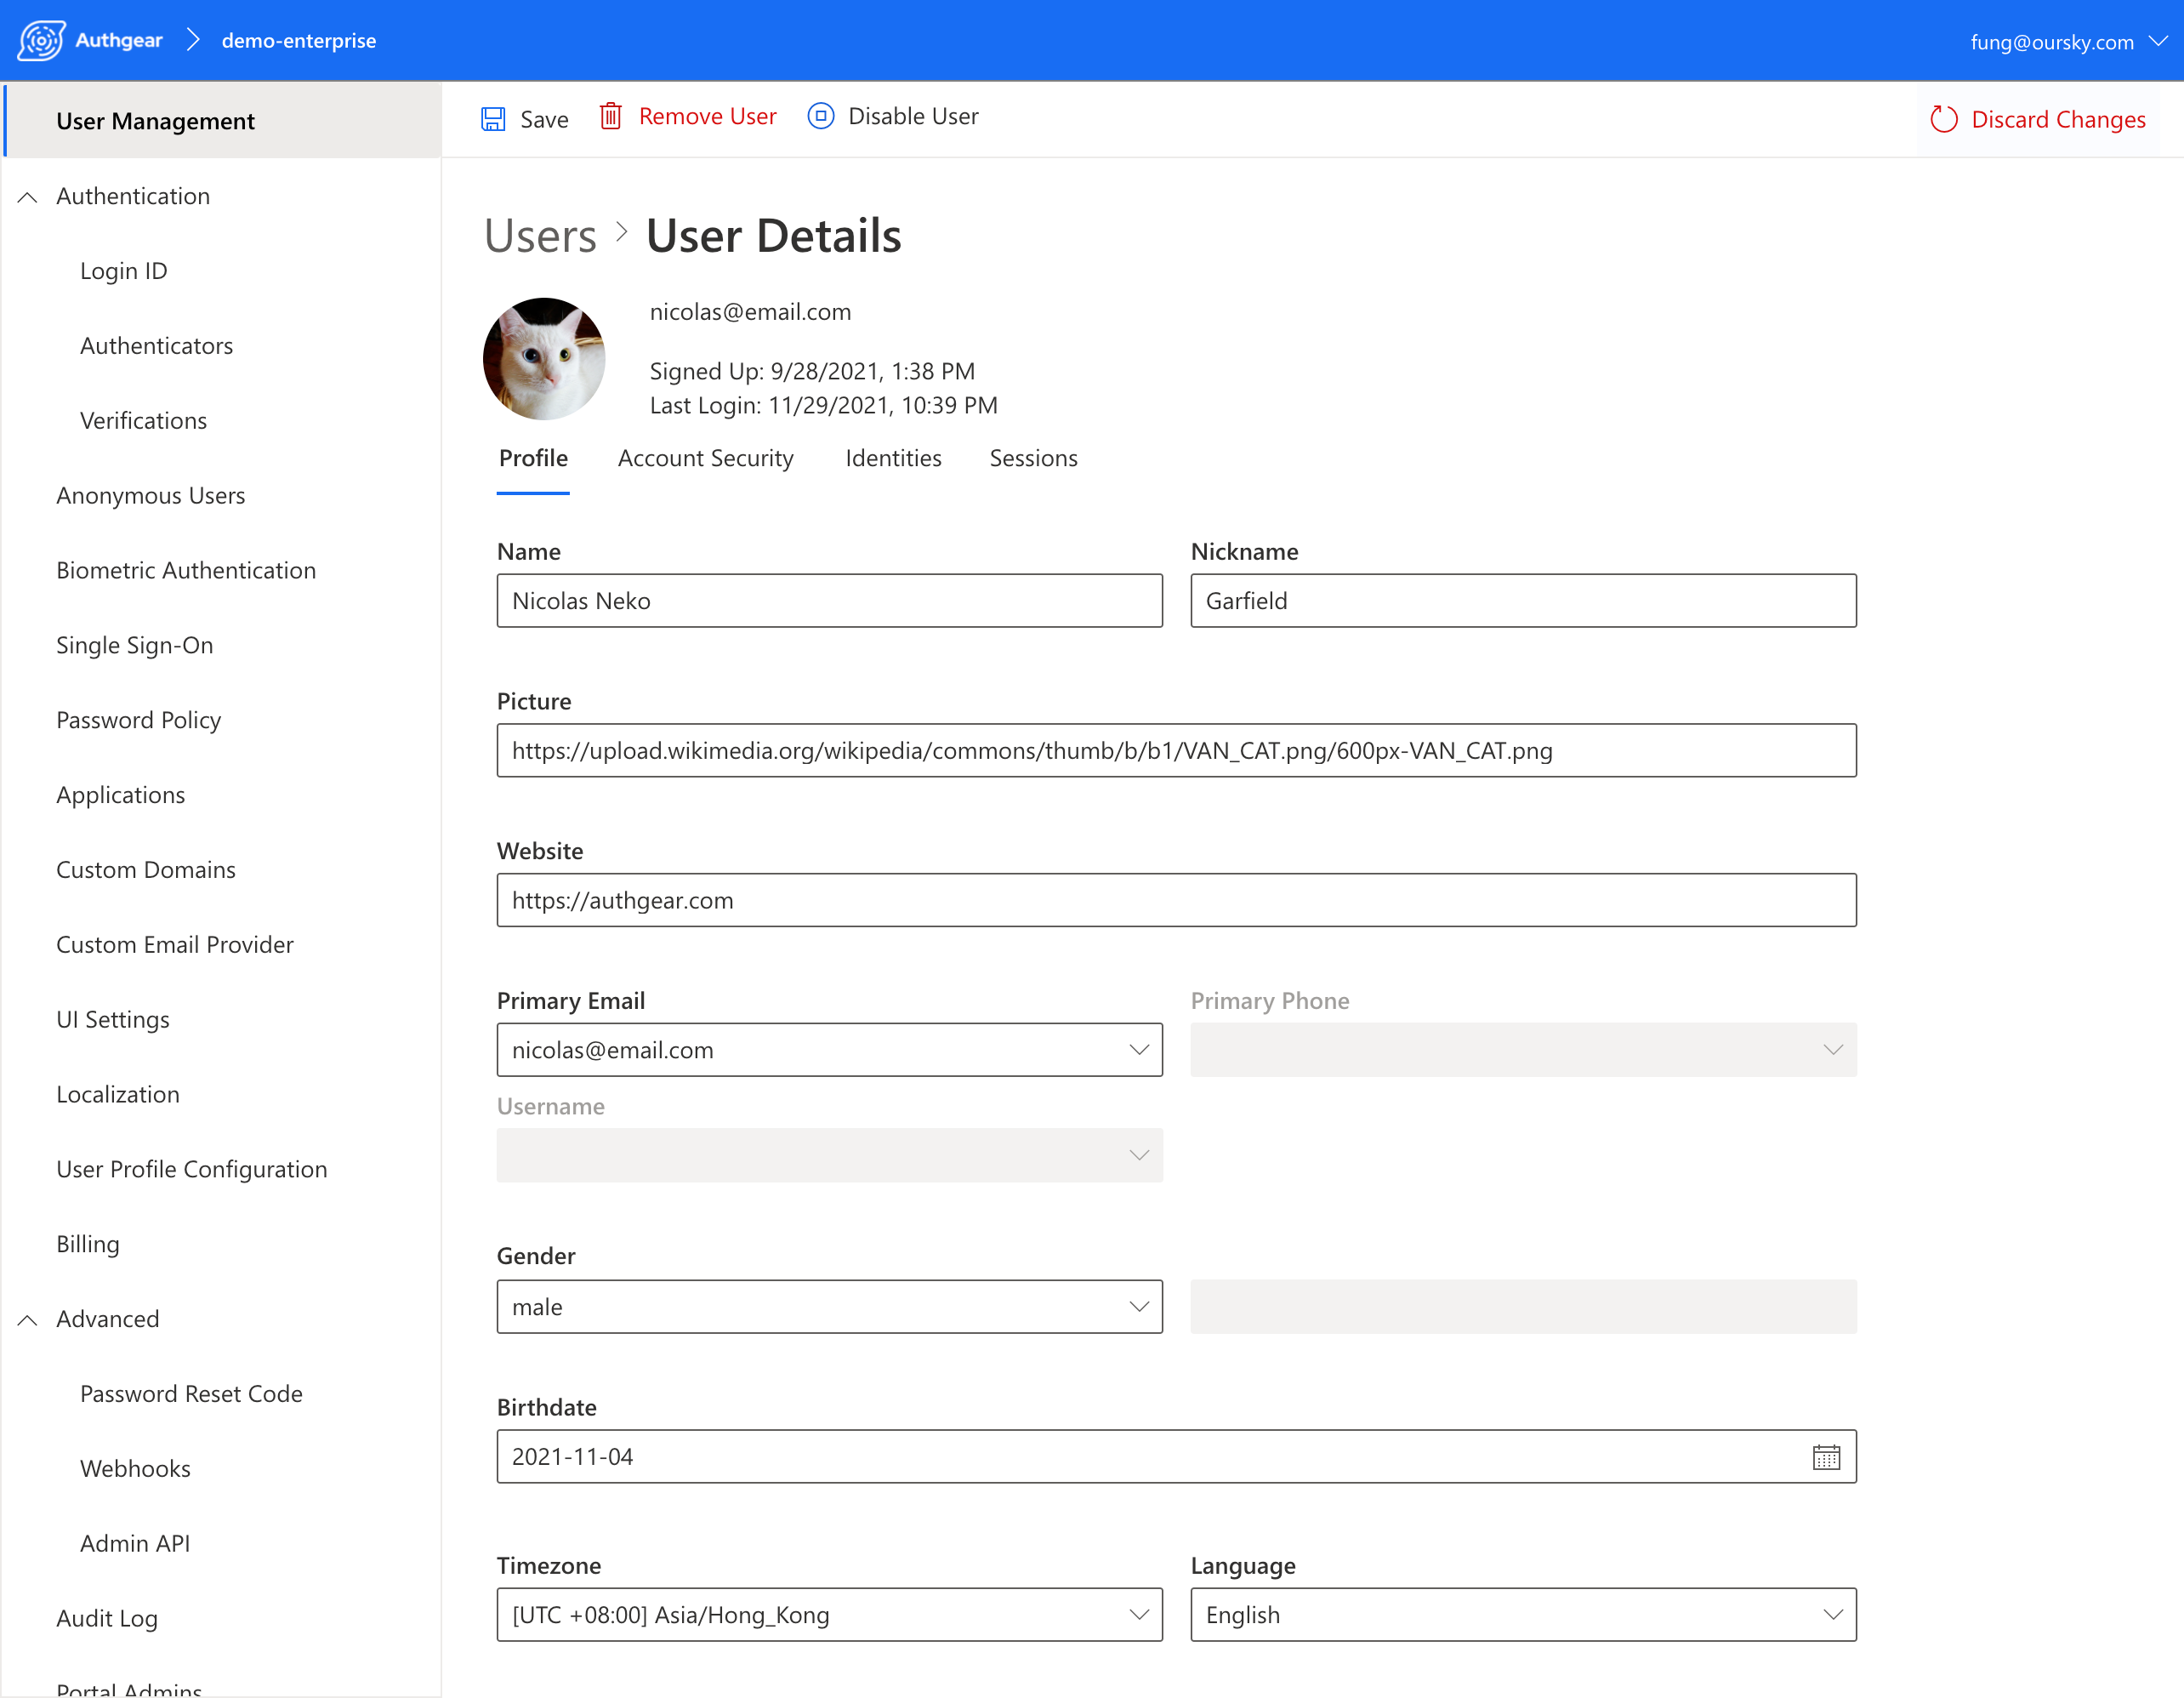Open the Primary Email dropdown

[x=1138, y=1049]
